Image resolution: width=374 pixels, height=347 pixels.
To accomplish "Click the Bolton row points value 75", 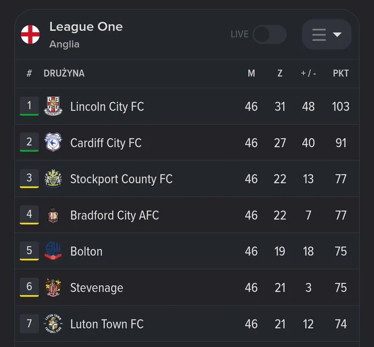I will [340, 251].
